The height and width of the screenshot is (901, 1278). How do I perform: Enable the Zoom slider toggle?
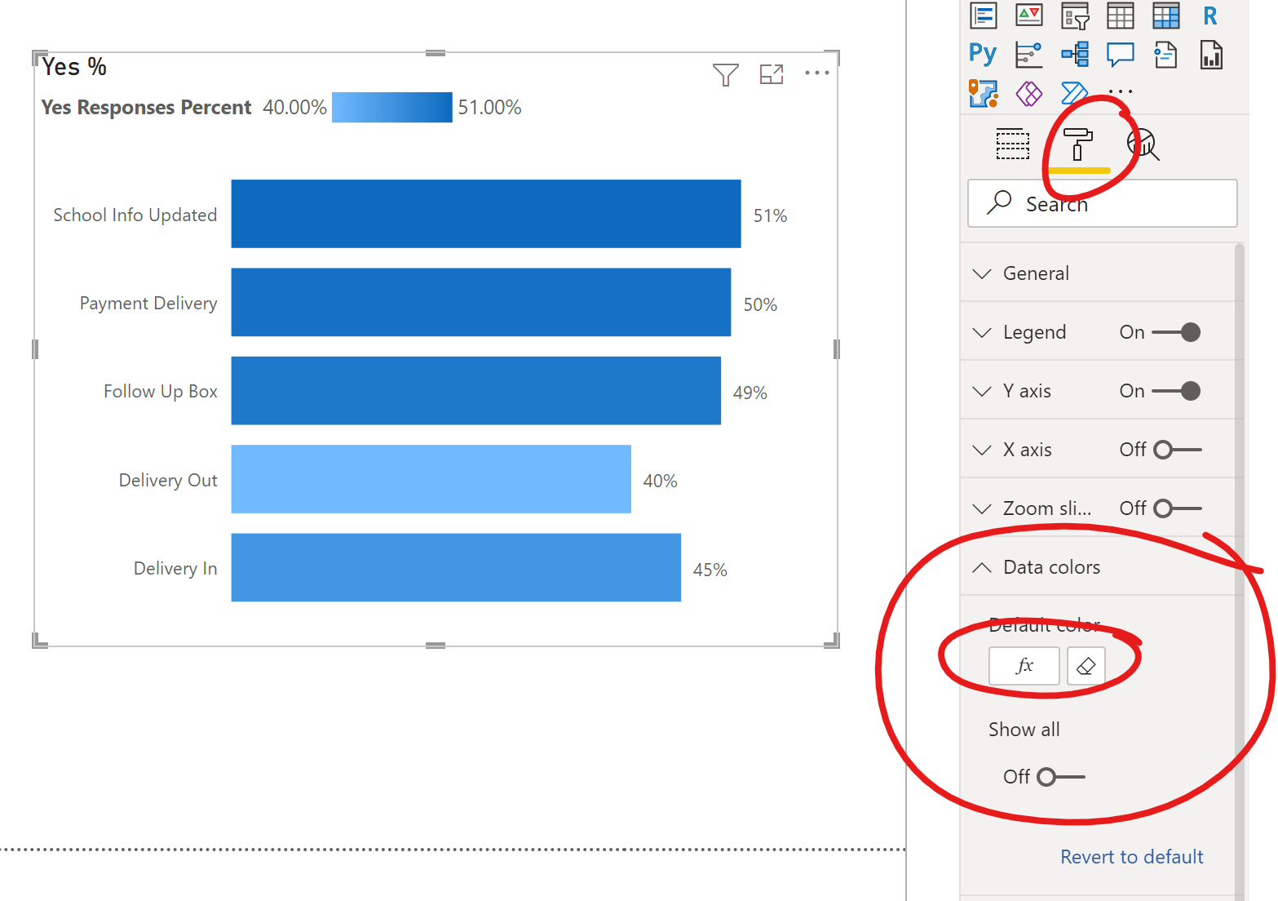(x=1178, y=508)
